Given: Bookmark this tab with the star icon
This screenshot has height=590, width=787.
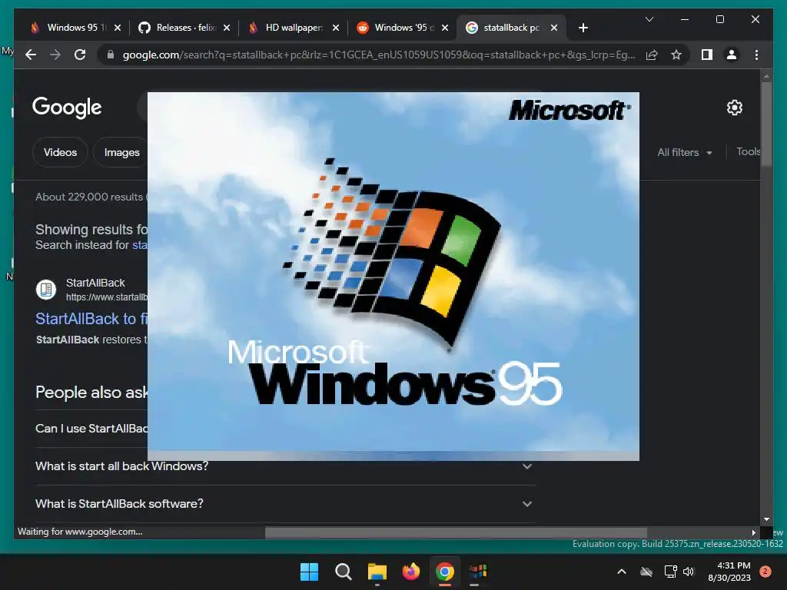Looking at the screenshot, I should (x=676, y=55).
